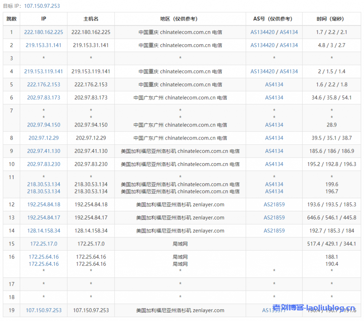The width and height of the screenshot is (364, 321).
Task: Open IP link 202.97.94.150 in hop 7
Action: point(44,125)
